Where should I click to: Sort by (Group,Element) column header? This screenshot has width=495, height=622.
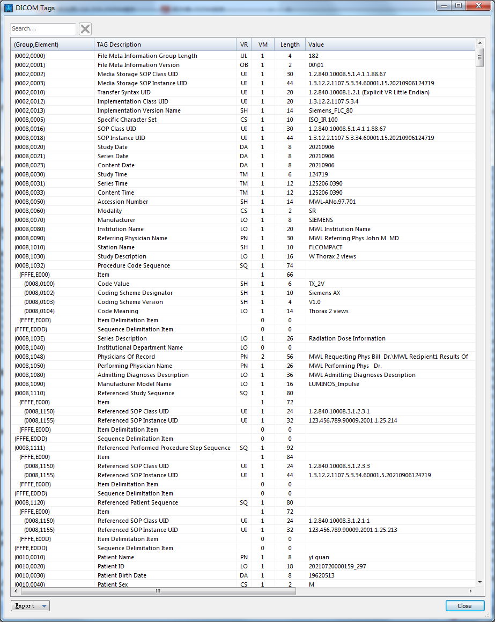pos(53,45)
